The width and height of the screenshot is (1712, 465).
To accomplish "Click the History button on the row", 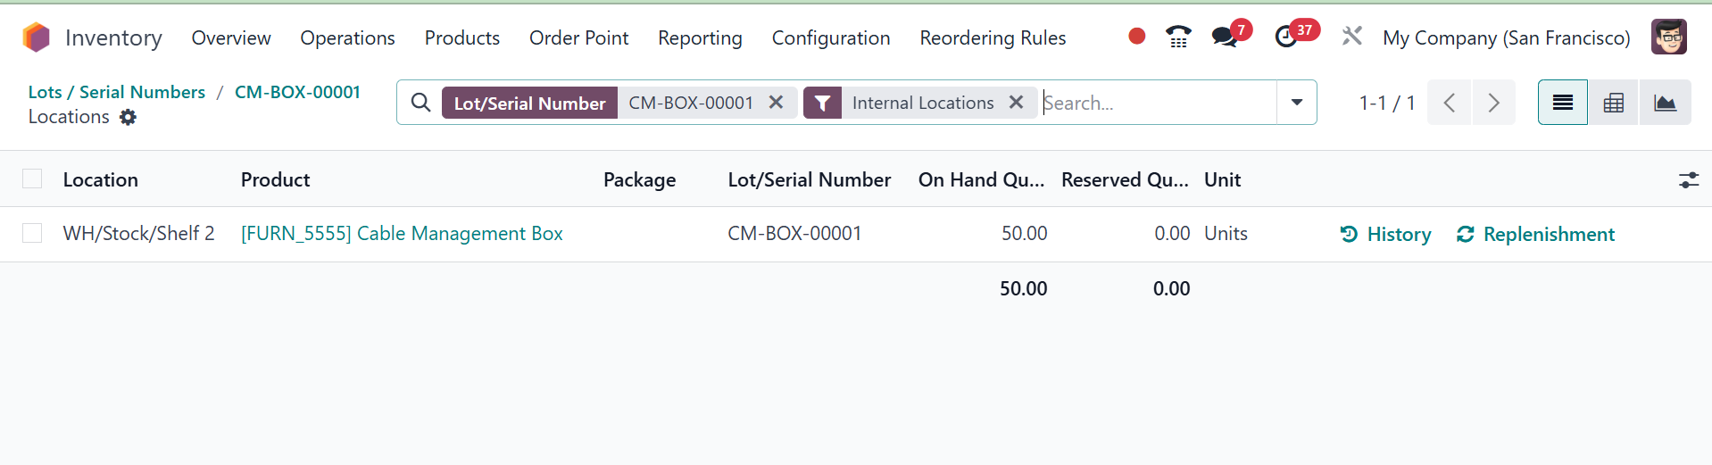I will (x=1385, y=234).
